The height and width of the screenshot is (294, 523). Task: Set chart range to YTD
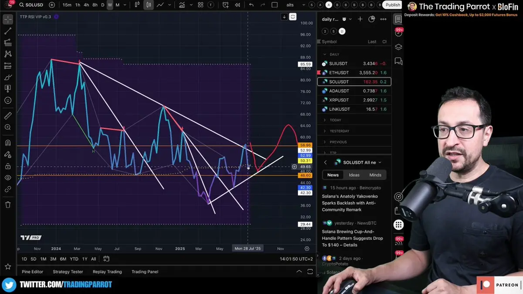pos(74,259)
